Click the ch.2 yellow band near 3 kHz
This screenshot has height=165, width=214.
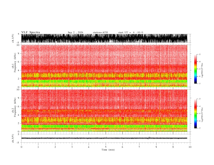(x=104, y=120)
